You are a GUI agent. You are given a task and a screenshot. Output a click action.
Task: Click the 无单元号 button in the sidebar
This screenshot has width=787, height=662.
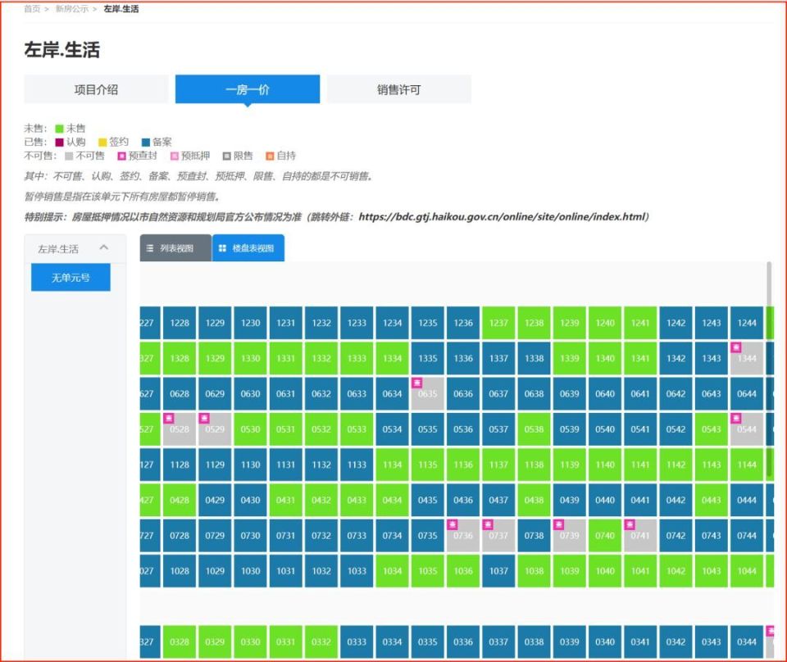(x=70, y=277)
